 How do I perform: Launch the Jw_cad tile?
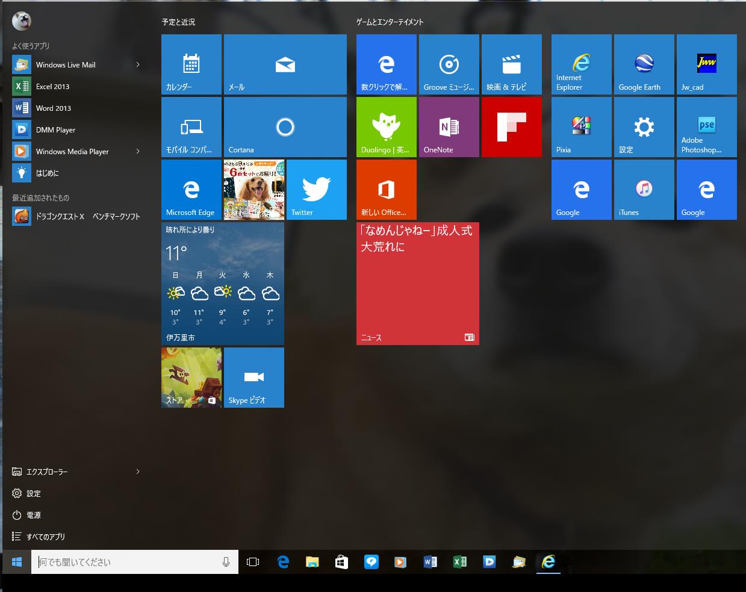[x=707, y=64]
